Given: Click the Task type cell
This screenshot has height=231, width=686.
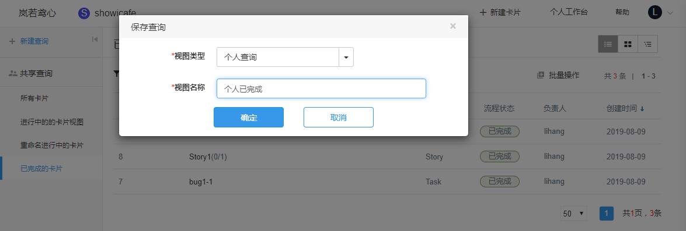Looking at the screenshot, I should click(434, 182).
